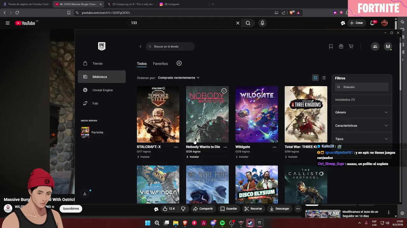407x228 pixels.
Task: Open Total War Three Kingdoms cover
Action: click(306, 114)
